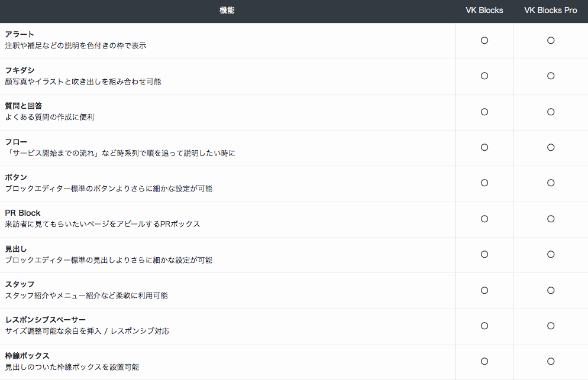Screen dimensions: 588x380
Task: Click the アラート feature title
Action: [x=20, y=34]
